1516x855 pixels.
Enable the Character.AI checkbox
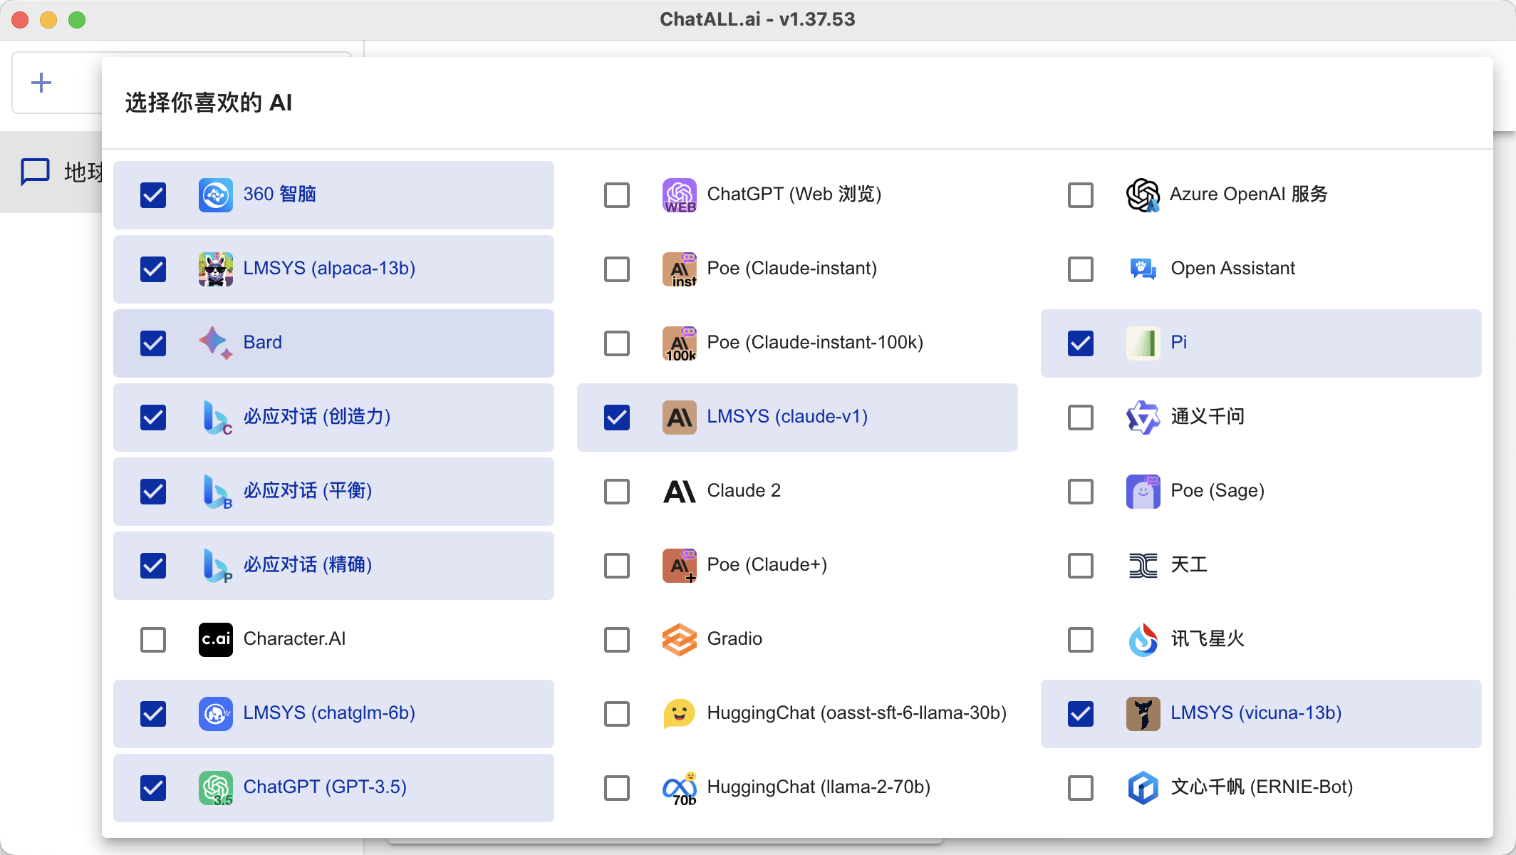coord(153,639)
